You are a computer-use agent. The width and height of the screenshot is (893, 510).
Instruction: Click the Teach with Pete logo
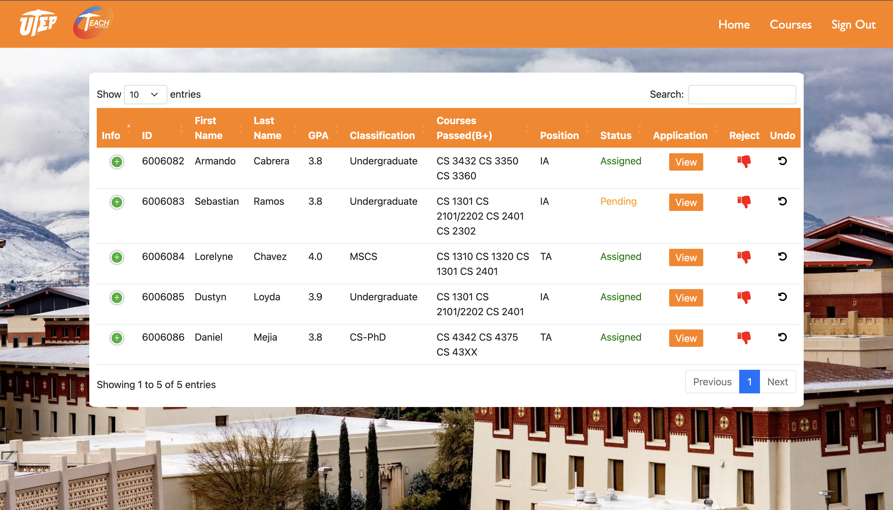[x=93, y=23]
